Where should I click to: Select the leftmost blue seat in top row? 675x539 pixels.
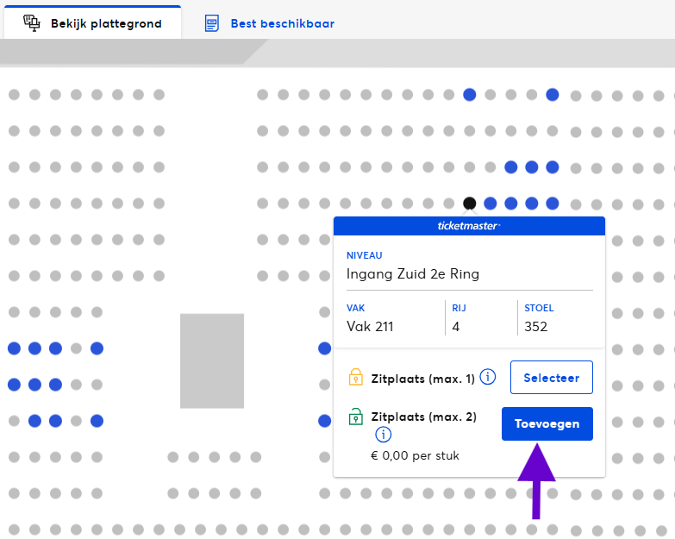point(470,95)
